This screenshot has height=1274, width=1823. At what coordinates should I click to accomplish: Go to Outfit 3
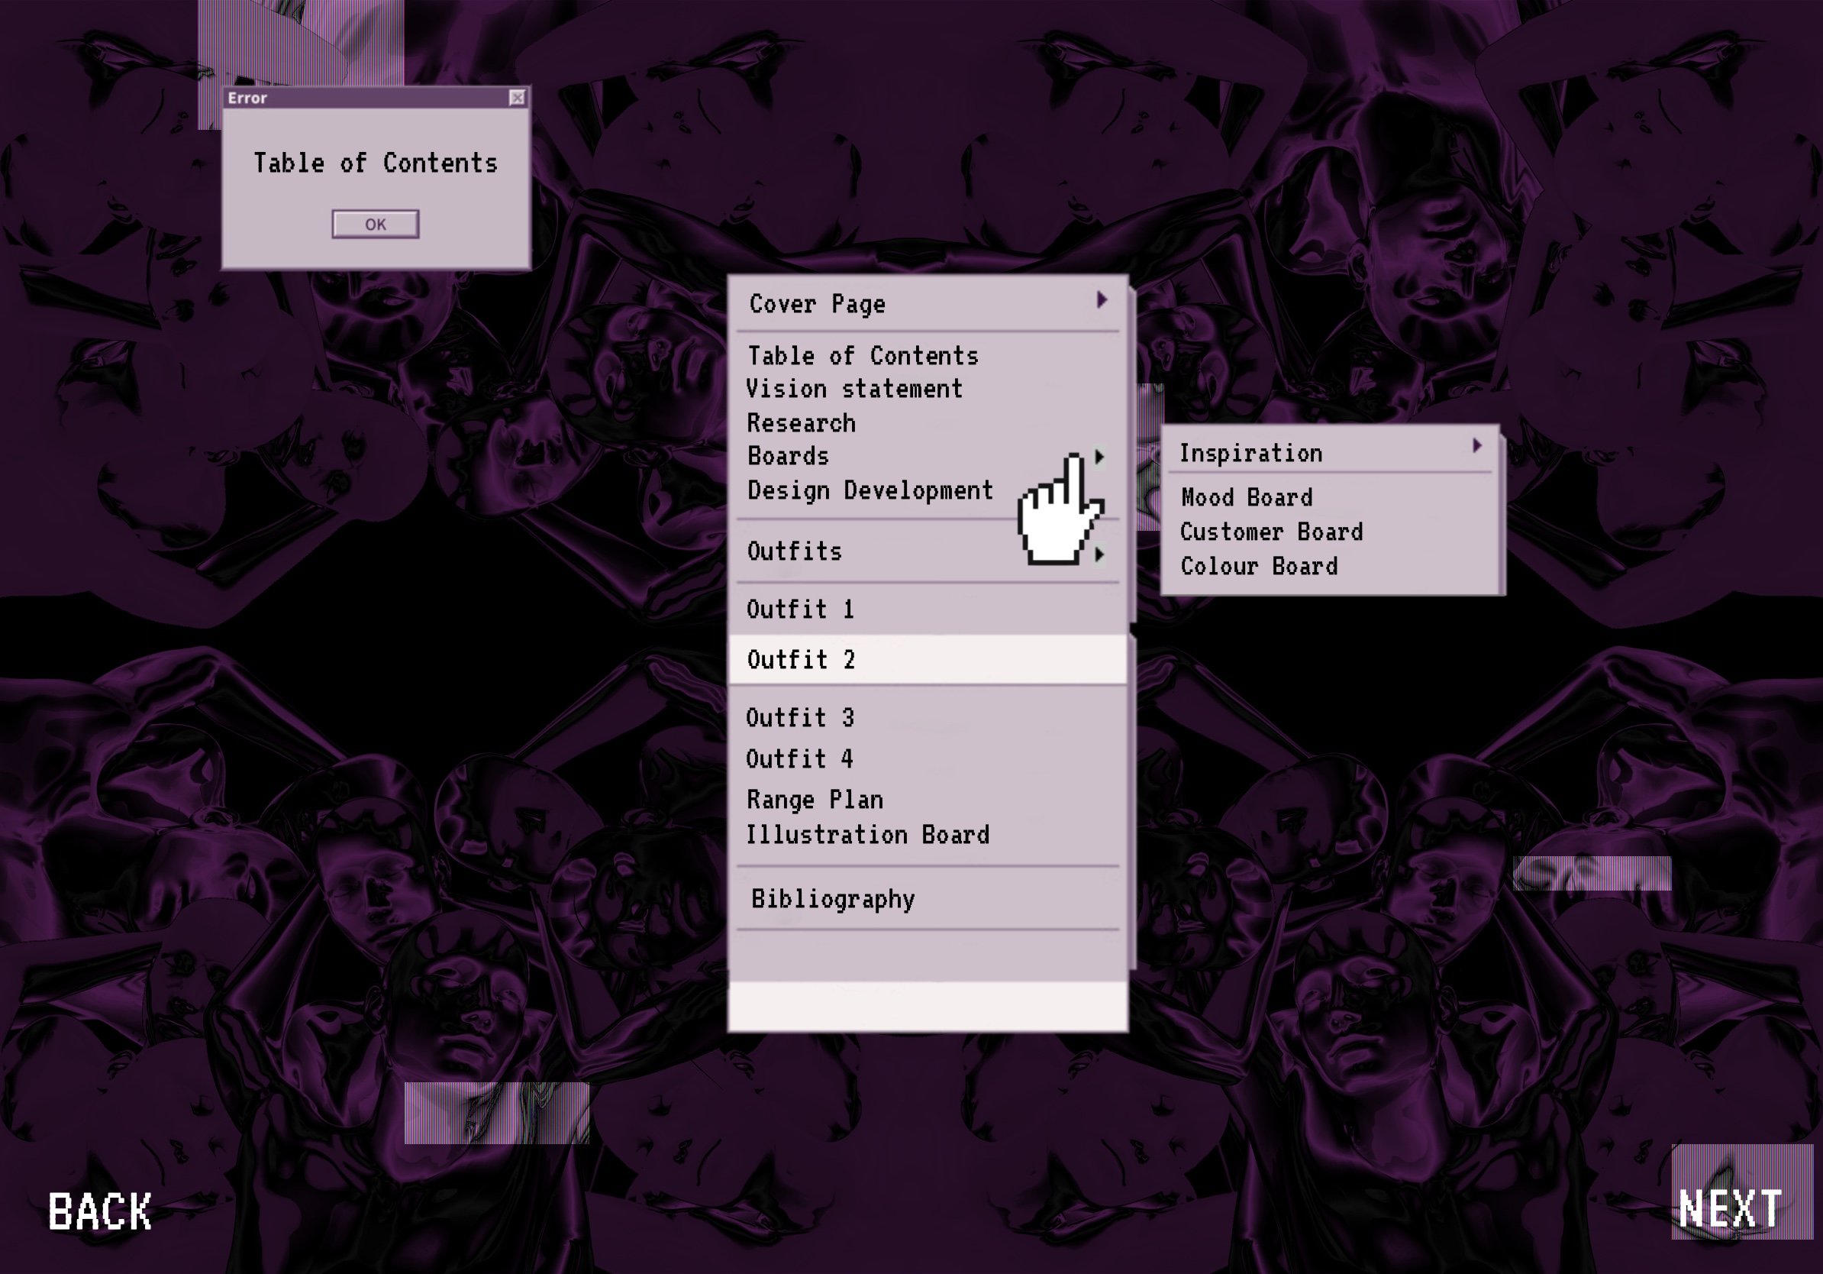tap(800, 718)
